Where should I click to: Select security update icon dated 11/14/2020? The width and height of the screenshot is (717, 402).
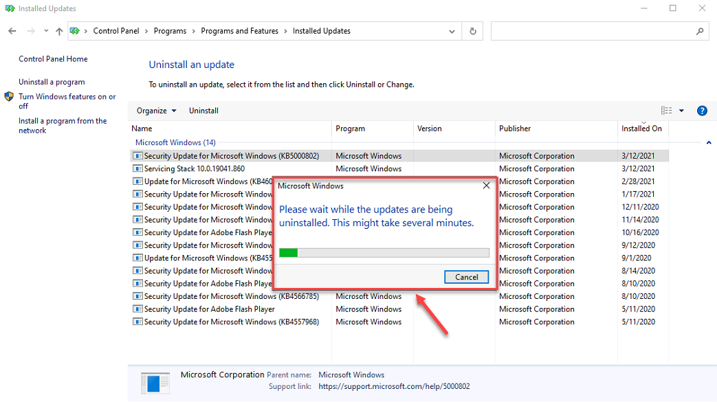137,220
